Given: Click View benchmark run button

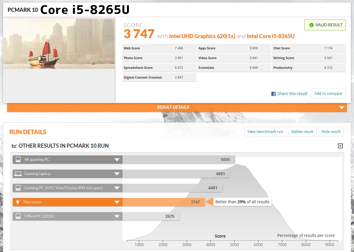Looking at the screenshot, I should coord(265,132).
